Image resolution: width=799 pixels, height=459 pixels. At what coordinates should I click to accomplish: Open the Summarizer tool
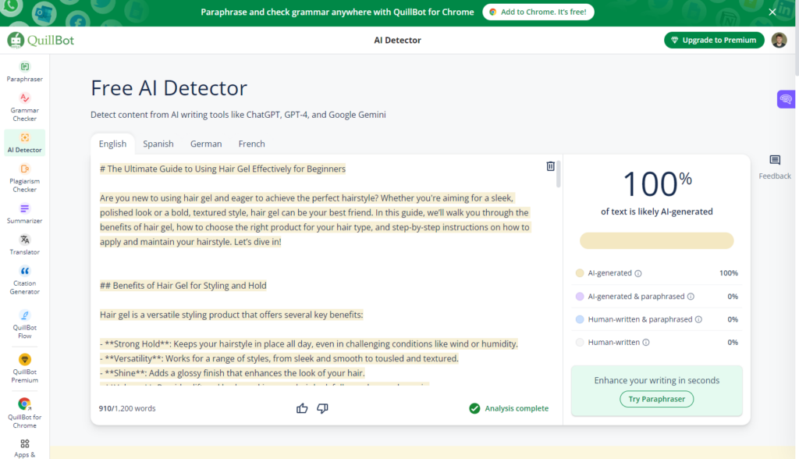24,214
